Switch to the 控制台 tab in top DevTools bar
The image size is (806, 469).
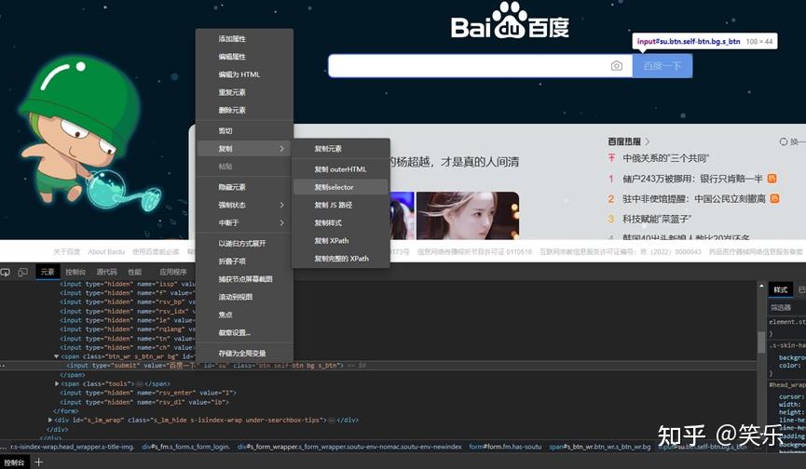coord(75,272)
